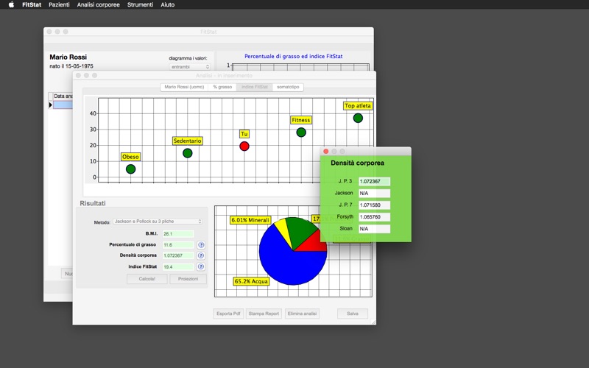Open the Strumenti menu
589x368 pixels.
pyautogui.click(x=140, y=4)
